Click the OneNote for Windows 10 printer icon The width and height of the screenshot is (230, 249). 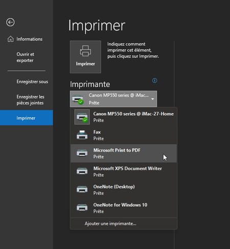click(82, 208)
